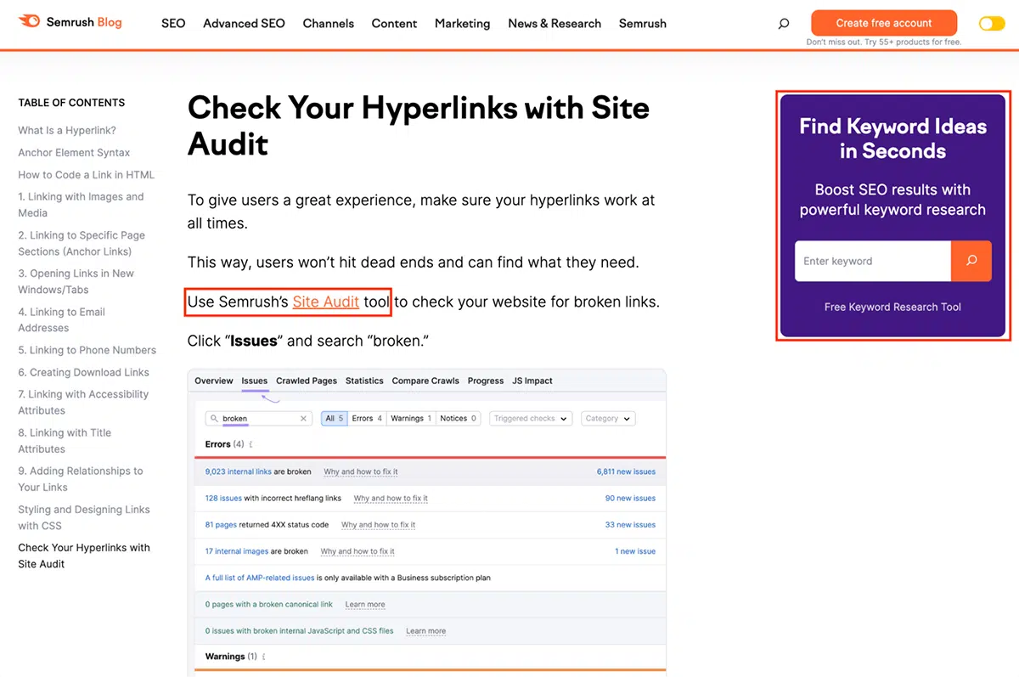This screenshot has width=1019, height=677.
Task: Click inside the Enter keyword field
Action: pyautogui.click(x=873, y=261)
